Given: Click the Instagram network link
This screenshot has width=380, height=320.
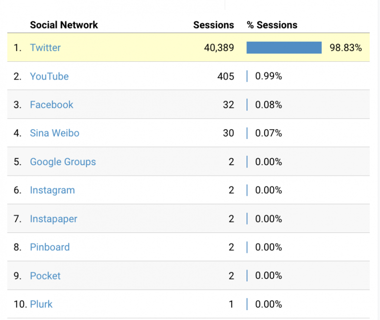Looking at the screenshot, I should point(52,190).
